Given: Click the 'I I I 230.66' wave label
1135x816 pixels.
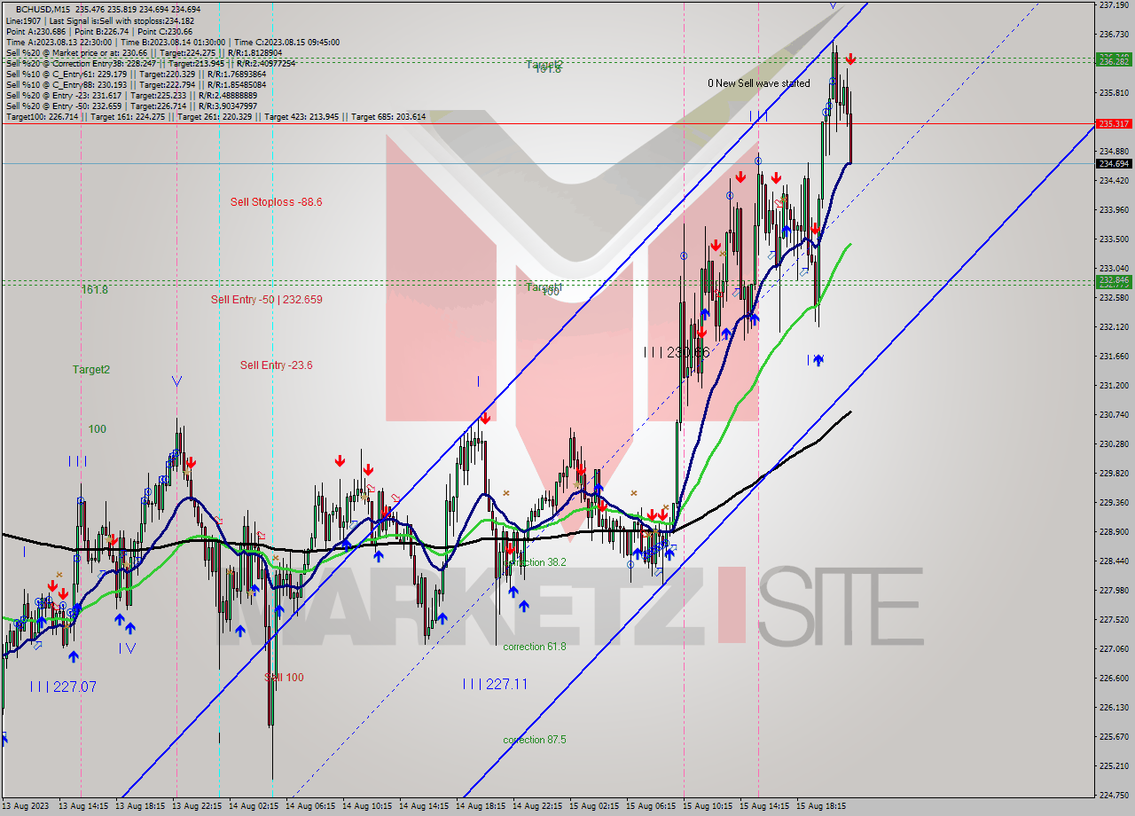Looking at the screenshot, I should 677,352.
